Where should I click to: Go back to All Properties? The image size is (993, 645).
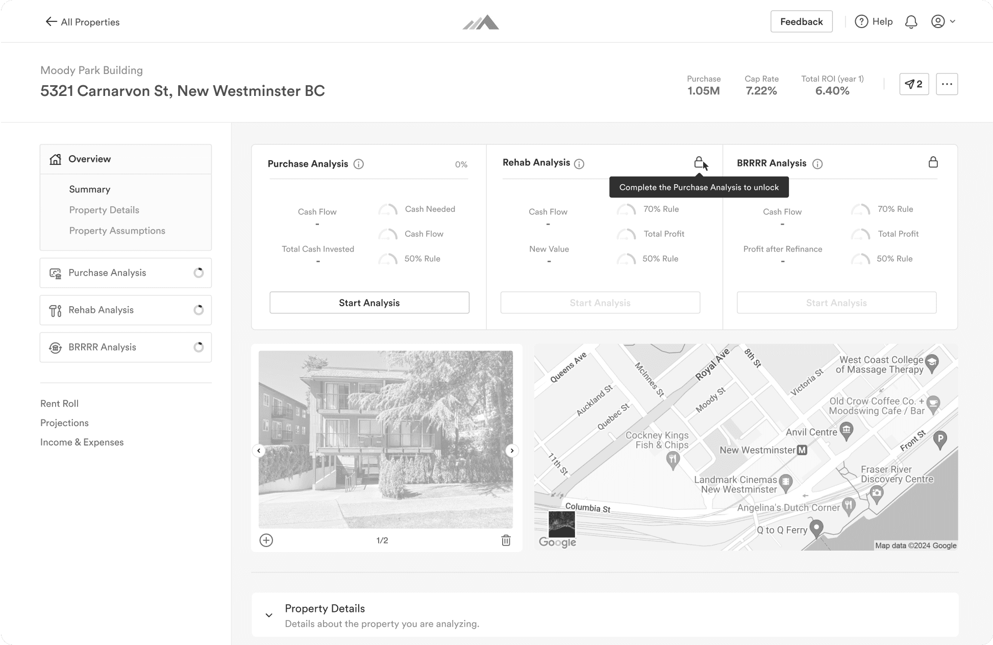[x=82, y=22]
